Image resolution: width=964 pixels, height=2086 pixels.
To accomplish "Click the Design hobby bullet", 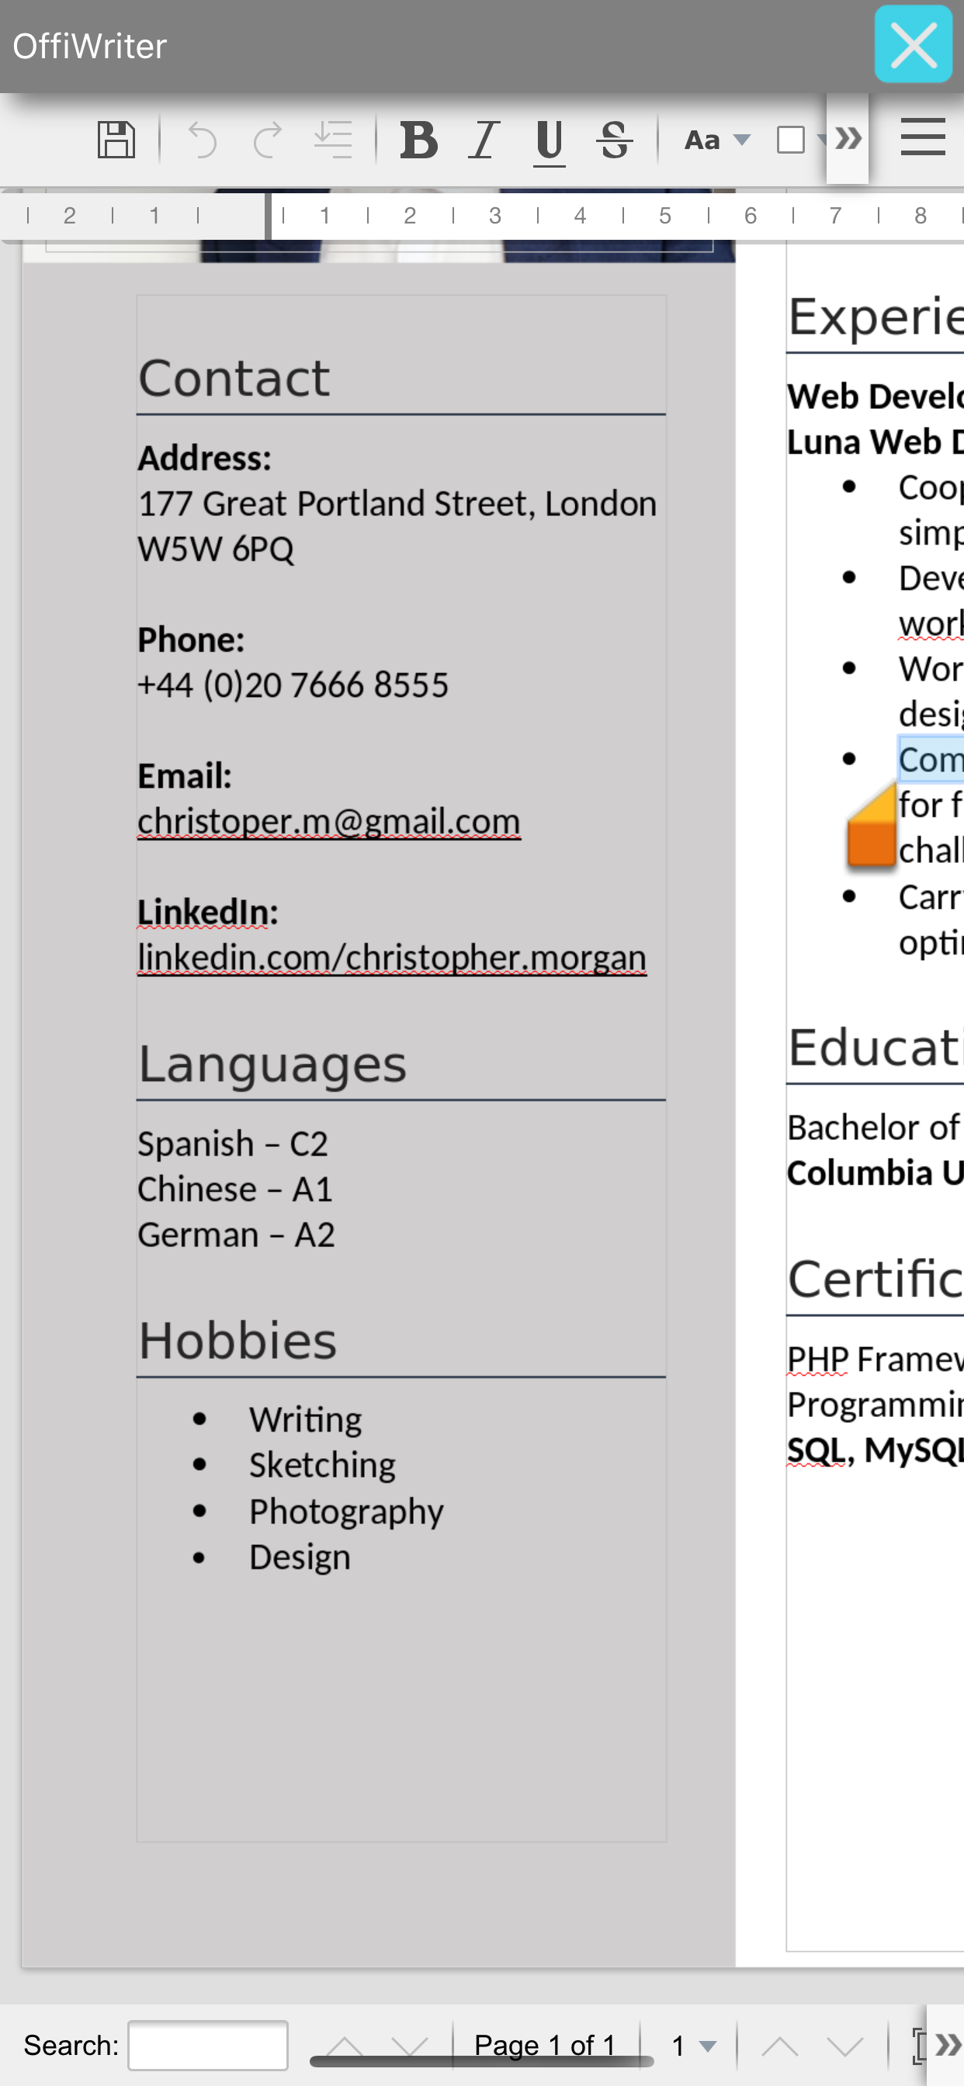I will pos(300,1558).
